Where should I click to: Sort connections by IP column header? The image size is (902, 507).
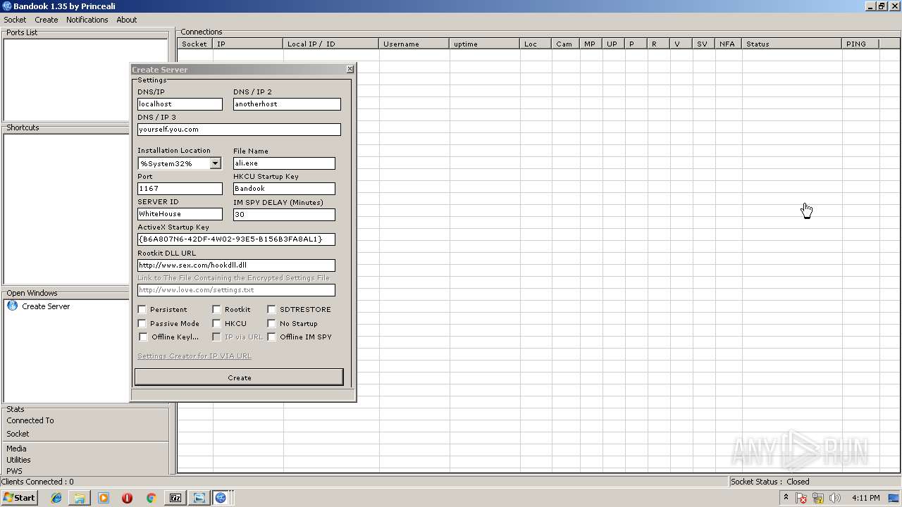[248, 44]
